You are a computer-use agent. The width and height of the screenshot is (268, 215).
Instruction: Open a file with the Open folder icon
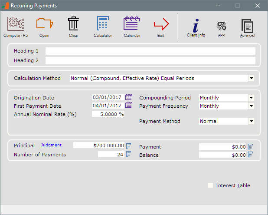click(x=44, y=23)
